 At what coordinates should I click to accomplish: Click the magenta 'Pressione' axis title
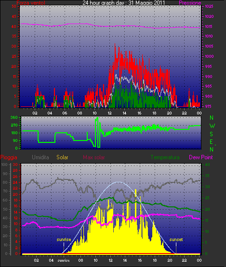pos(190,3)
